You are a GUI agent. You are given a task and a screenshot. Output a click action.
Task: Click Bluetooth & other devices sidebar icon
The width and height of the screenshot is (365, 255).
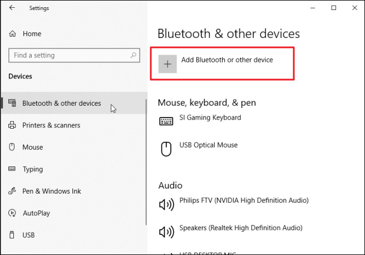tap(12, 103)
